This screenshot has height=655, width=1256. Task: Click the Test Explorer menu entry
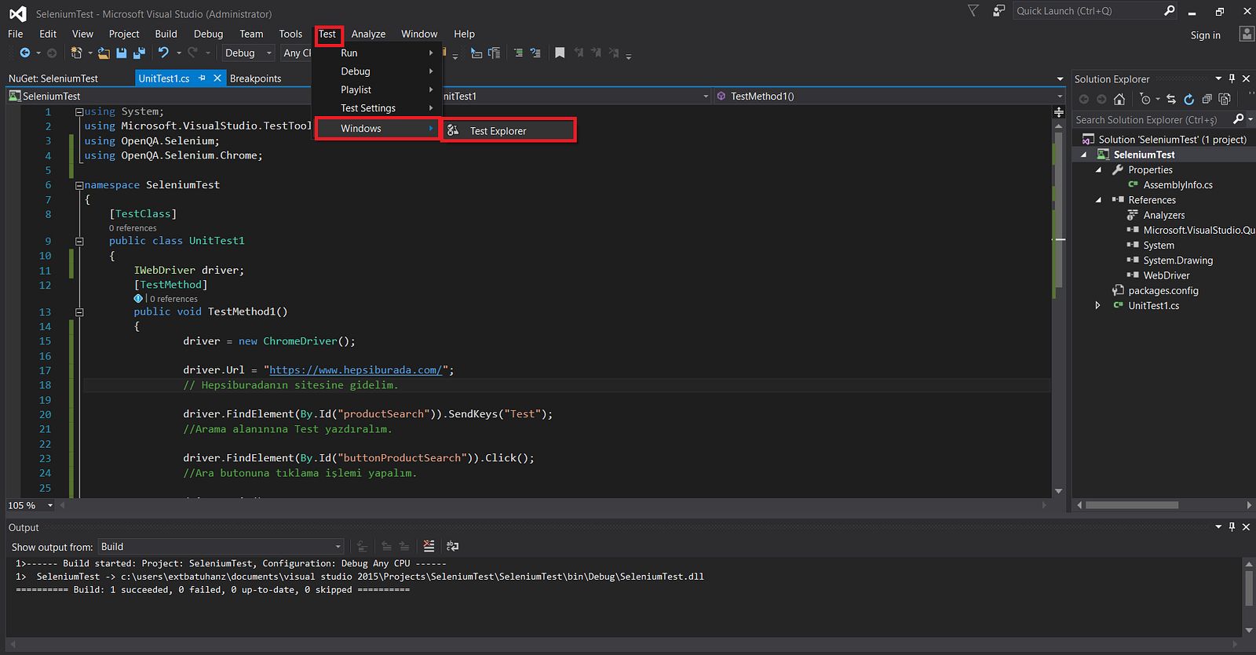pos(509,130)
